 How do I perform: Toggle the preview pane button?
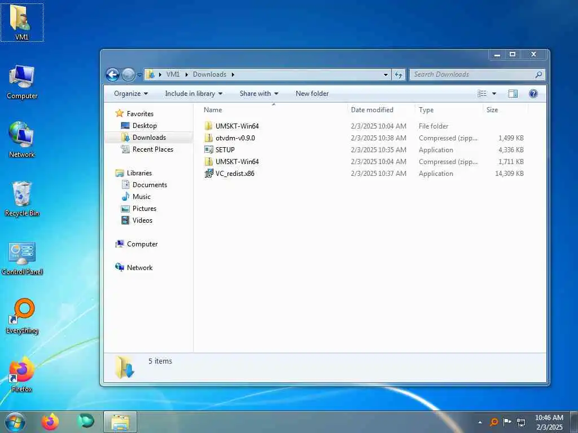pyautogui.click(x=513, y=94)
